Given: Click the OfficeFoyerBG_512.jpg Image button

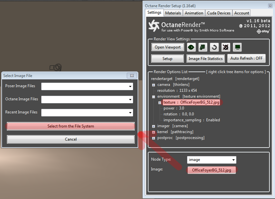Looking at the screenshot, I should tap(211, 170).
